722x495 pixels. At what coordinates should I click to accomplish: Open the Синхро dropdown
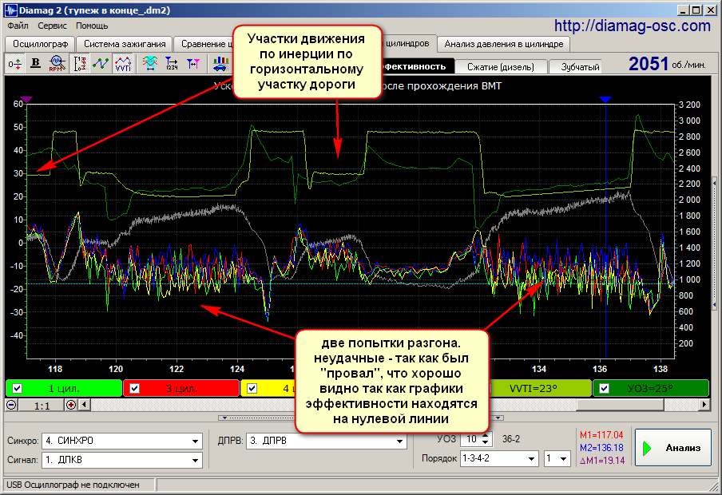[196, 442]
